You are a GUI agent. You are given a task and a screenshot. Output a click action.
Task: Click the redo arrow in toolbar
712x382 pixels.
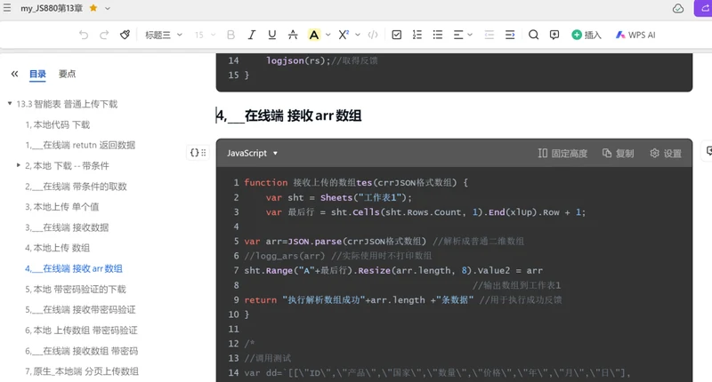click(104, 35)
